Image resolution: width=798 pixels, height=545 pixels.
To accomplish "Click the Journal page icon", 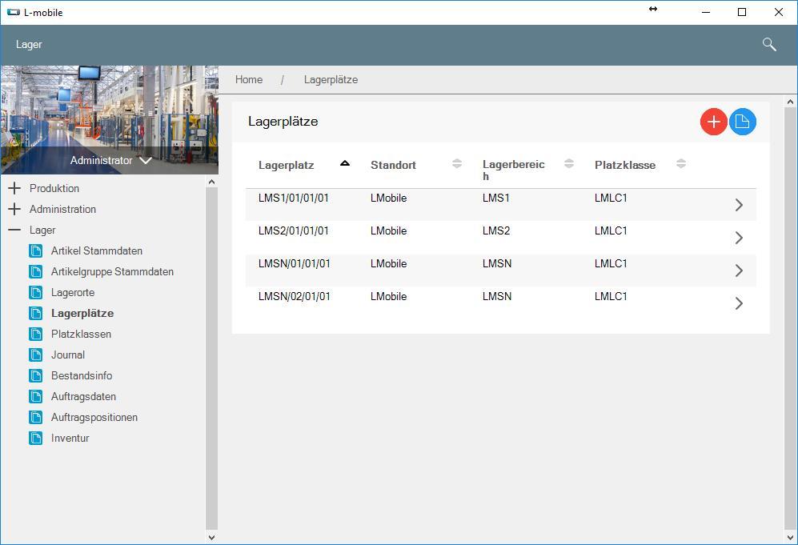I will [x=36, y=355].
